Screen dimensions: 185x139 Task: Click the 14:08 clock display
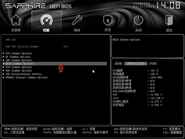pos(168,5)
